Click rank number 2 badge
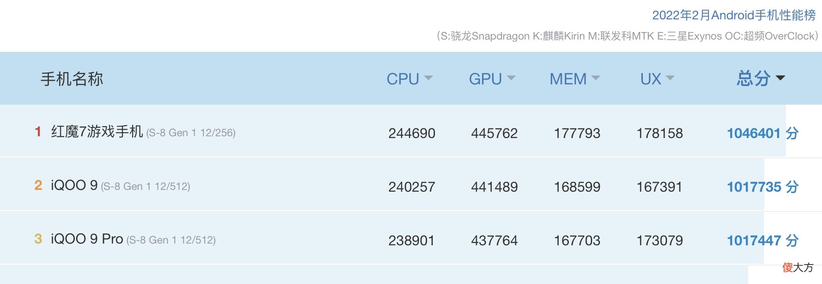This screenshot has width=822, height=284. (38, 185)
